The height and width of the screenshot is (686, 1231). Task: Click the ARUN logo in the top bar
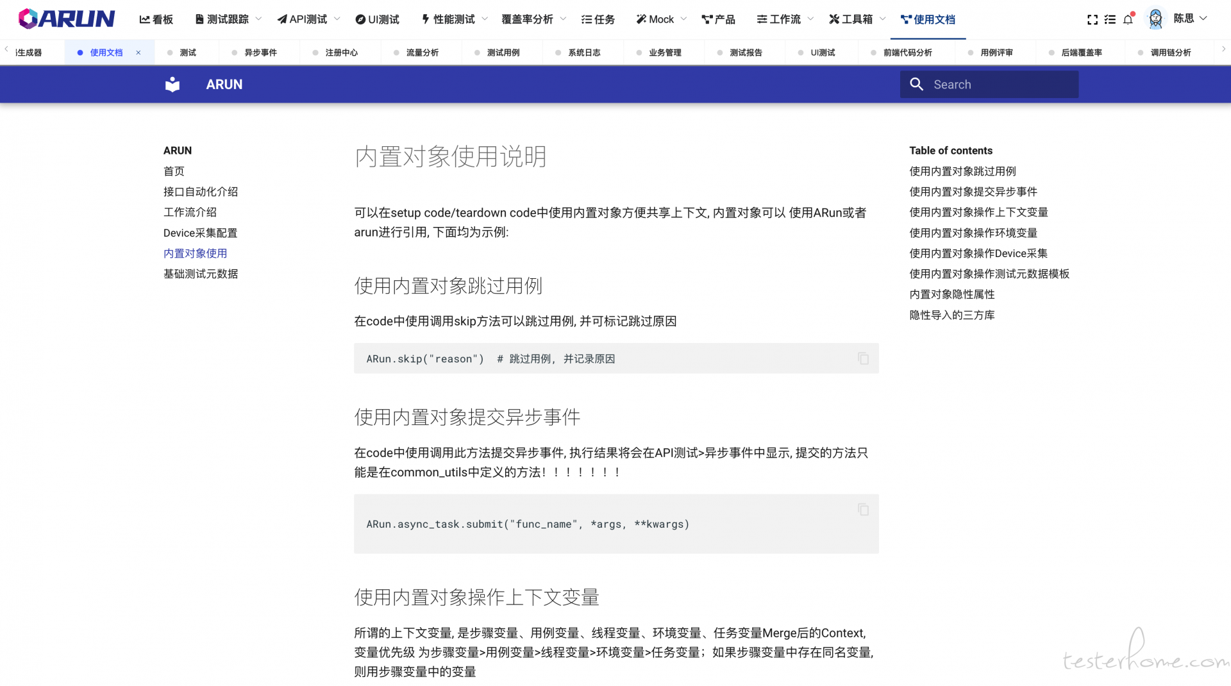pyautogui.click(x=67, y=19)
